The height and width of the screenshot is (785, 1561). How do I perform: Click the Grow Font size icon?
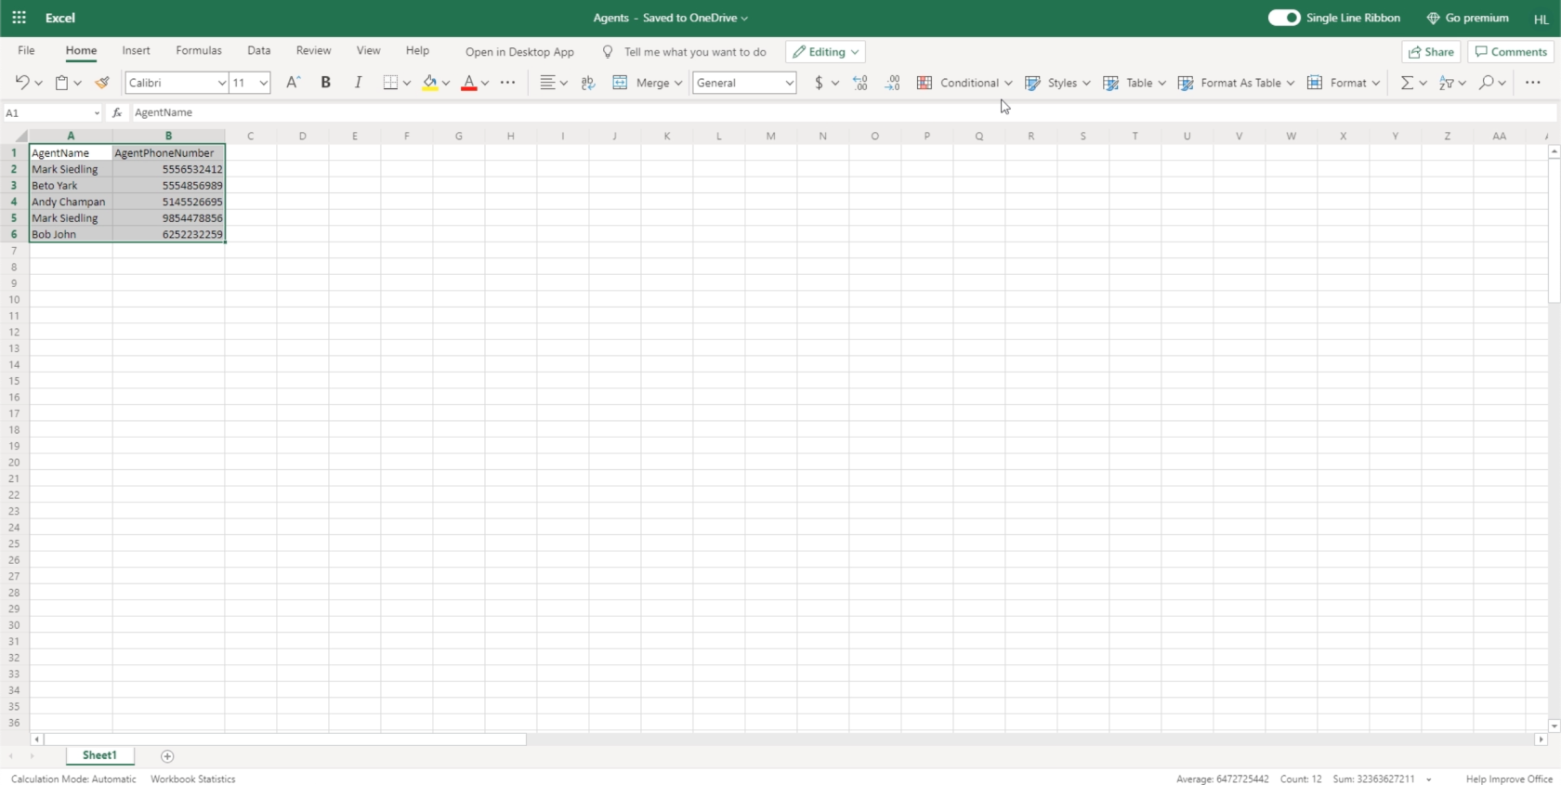[x=293, y=83]
